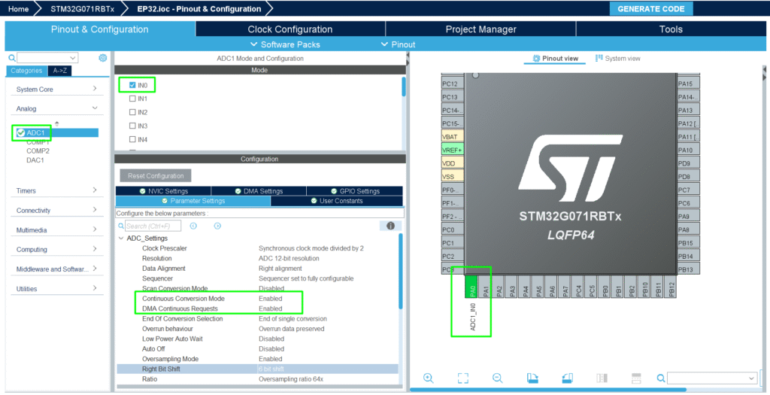Click the fit-to-screen frame icon
The height and width of the screenshot is (395, 770).
coord(463,378)
